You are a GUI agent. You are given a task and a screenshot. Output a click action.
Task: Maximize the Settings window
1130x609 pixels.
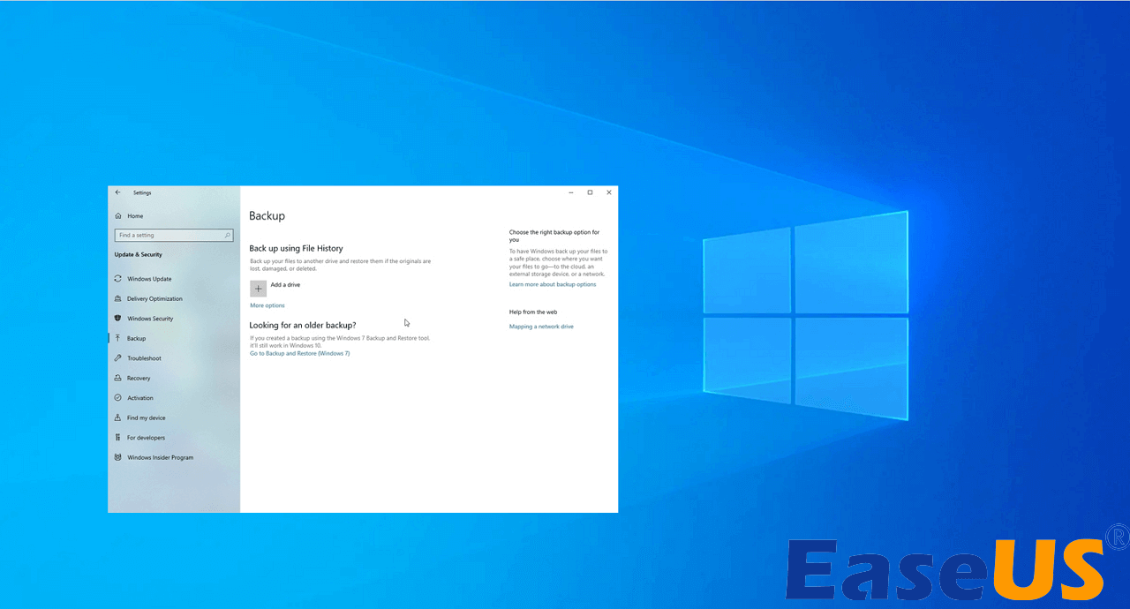point(590,192)
